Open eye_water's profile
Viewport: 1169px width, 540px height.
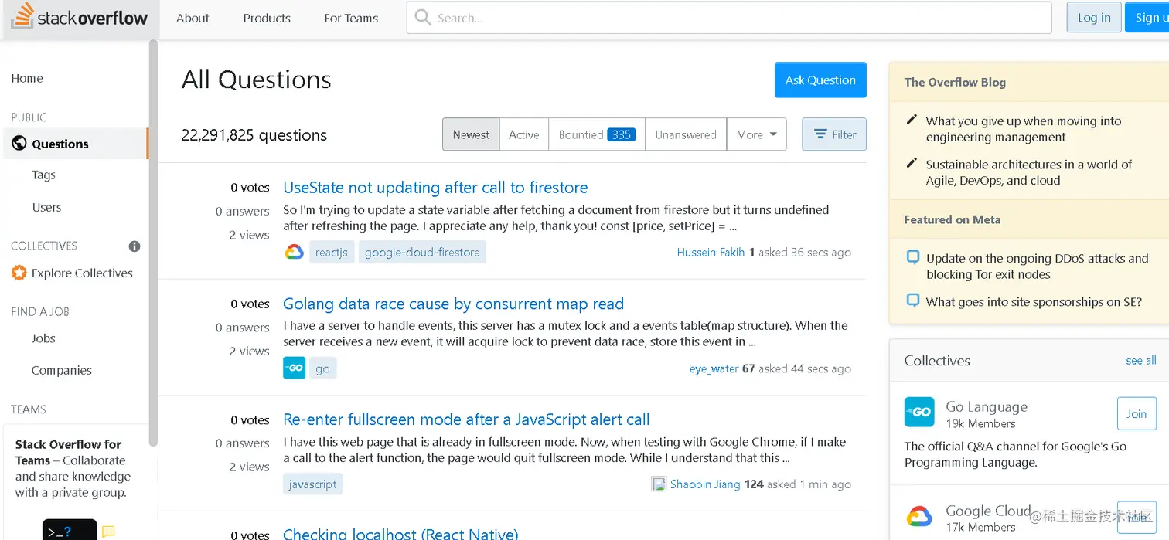[714, 368]
